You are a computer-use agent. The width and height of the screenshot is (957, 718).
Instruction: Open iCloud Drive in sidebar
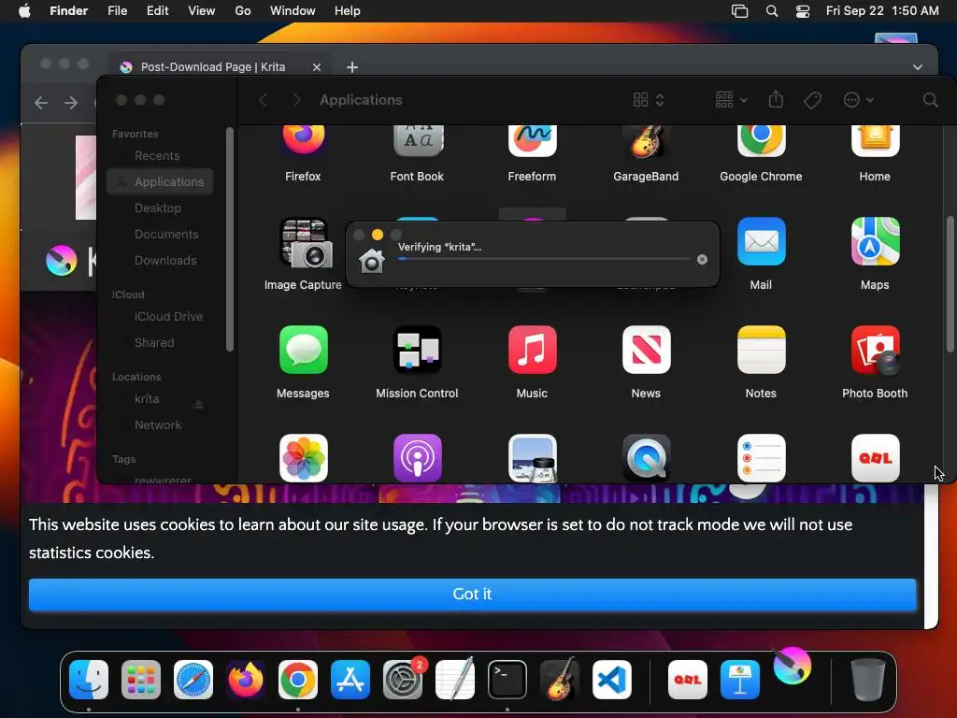click(168, 317)
